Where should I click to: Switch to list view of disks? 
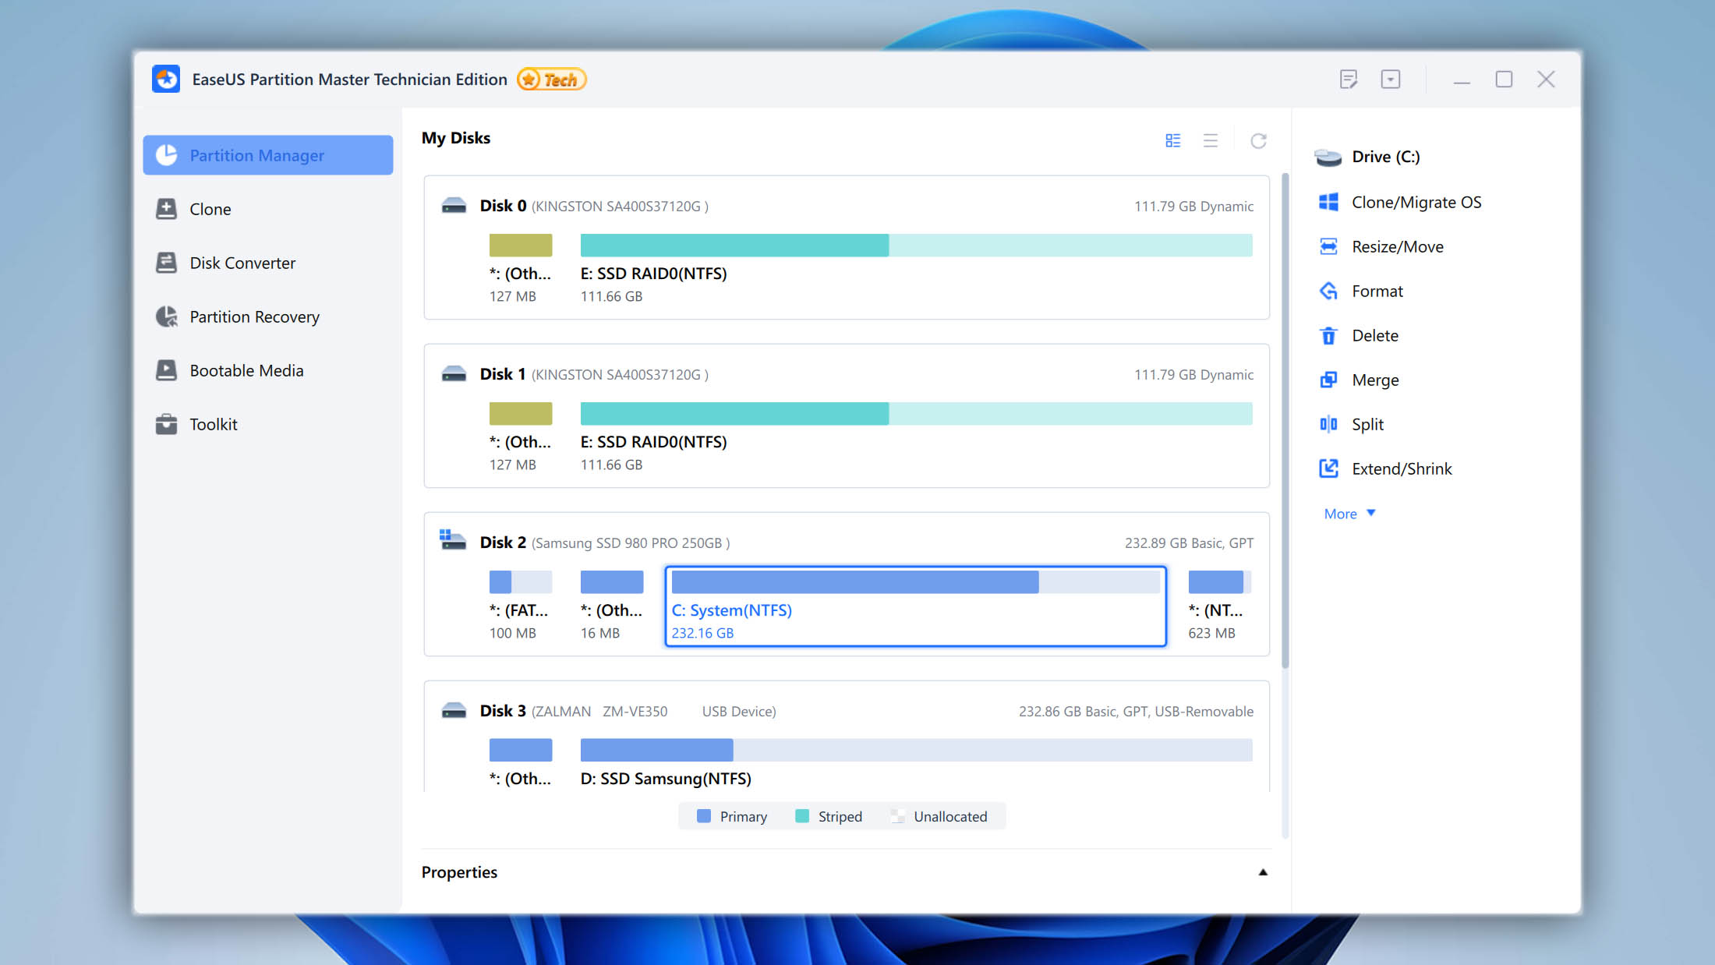point(1211,140)
